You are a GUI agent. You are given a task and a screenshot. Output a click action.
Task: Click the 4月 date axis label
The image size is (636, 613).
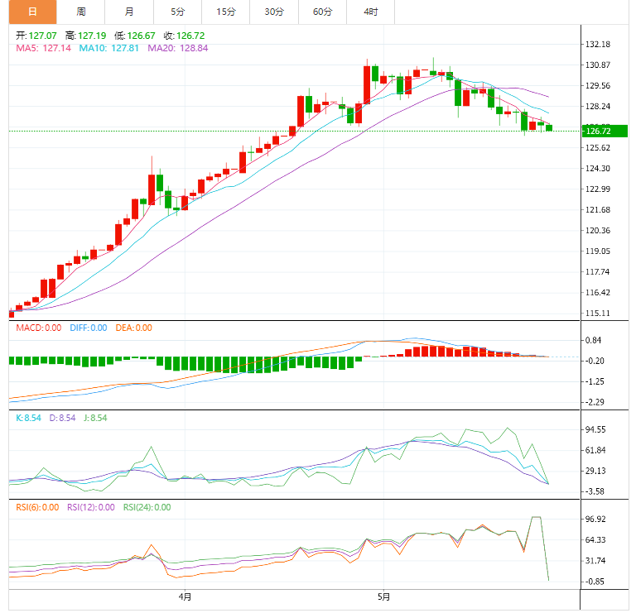click(185, 596)
